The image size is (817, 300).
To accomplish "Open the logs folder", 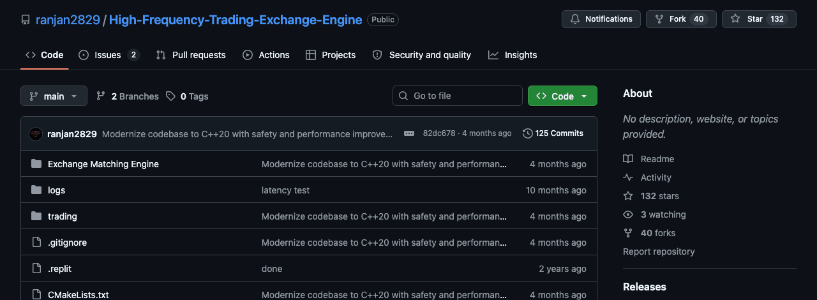I will point(56,190).
